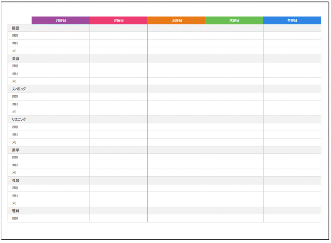Click the メモ label under 国語
This screenshot has width=331, height=243.
click(x=14, y=51)
